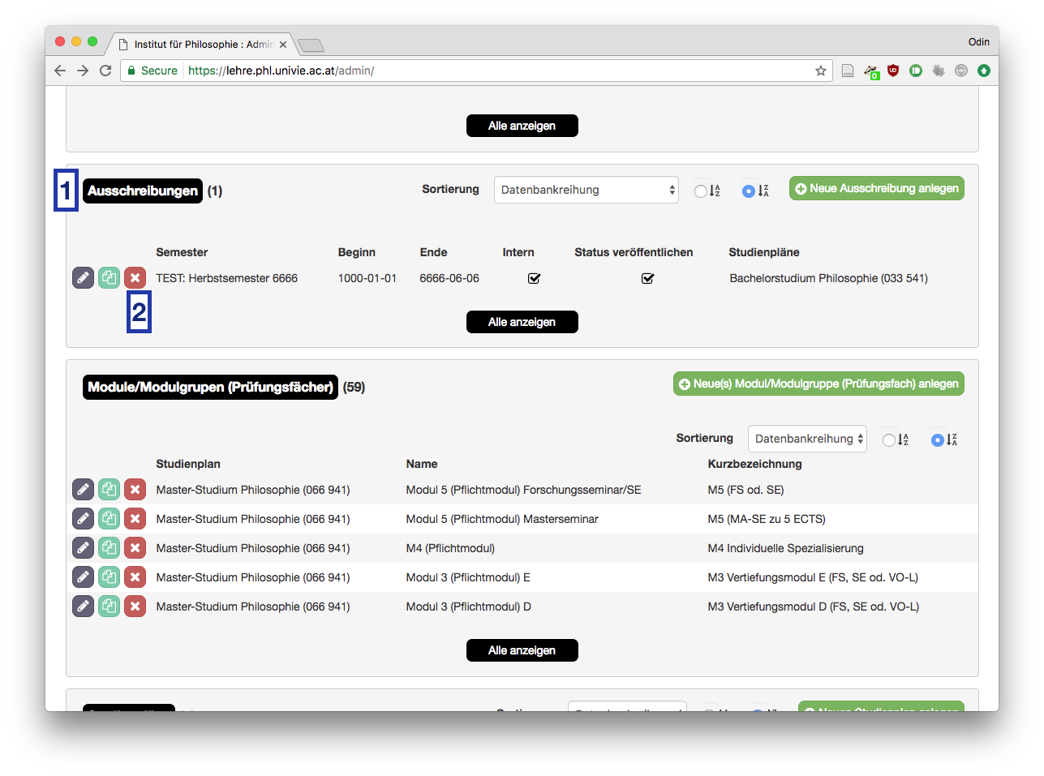Click the Secure site info label
Viewport: 1044px width, 776px height.
[153, 71]
